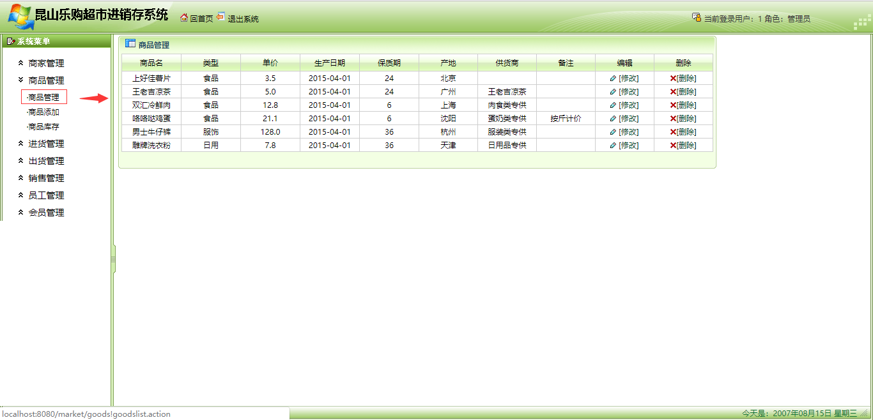The height and width of the screenshot is (420, 873).
Task: Click the 蛋奶类专供 supplier cell
Action: 507,118
